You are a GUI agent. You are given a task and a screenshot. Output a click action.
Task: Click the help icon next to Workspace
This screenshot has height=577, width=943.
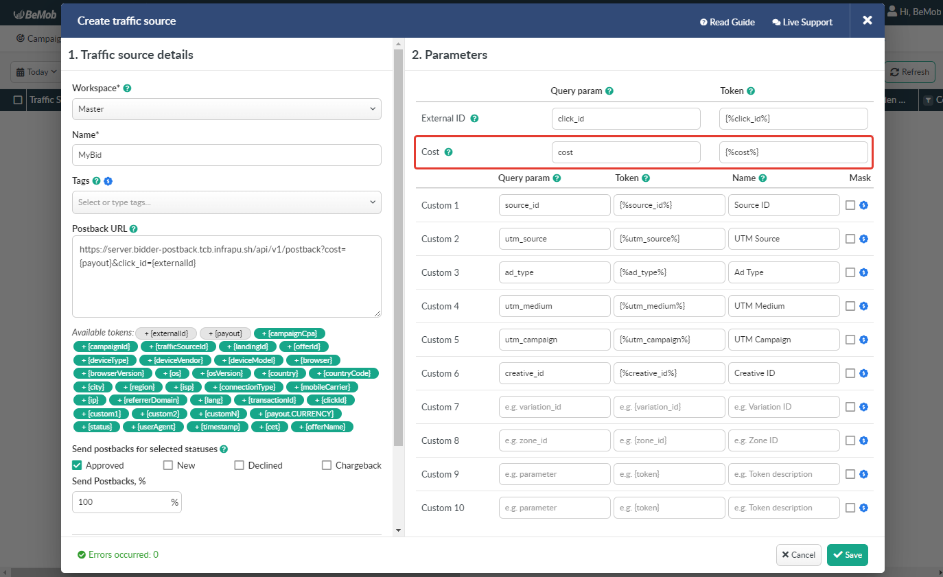(127, 89)
